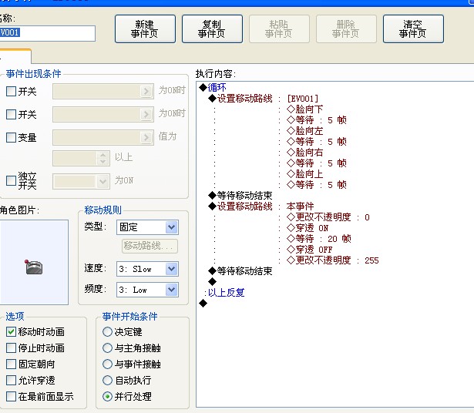Tick the 变量 condition checkbox
Viewport: 474px width, 413px height.
click(x=12, y=137)
